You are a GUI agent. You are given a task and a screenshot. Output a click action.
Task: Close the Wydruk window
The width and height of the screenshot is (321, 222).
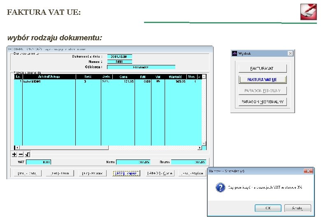click(x=290, y=53)
